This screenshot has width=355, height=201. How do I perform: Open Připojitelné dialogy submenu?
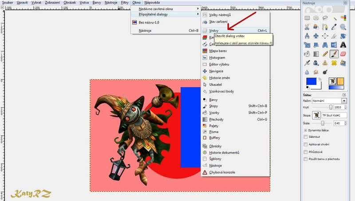(166, 14)
